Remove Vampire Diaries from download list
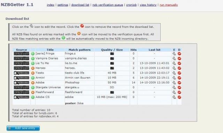Viewport: 223px width, 133px height. [x=179, y=58]
